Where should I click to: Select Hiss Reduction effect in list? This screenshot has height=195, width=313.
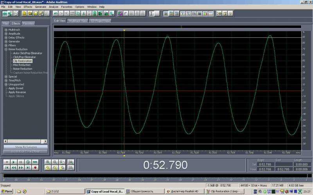[22, 65]
